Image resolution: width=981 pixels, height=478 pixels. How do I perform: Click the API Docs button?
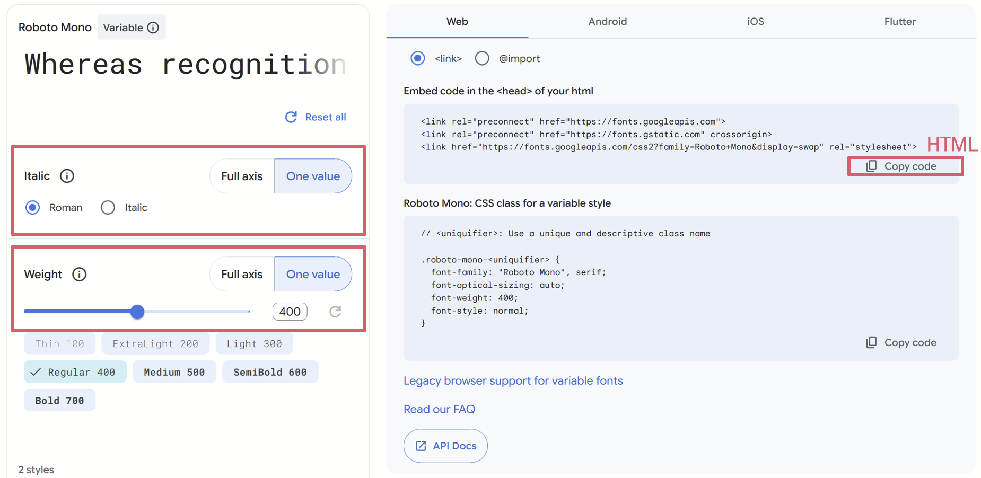[x=445, y=446]
